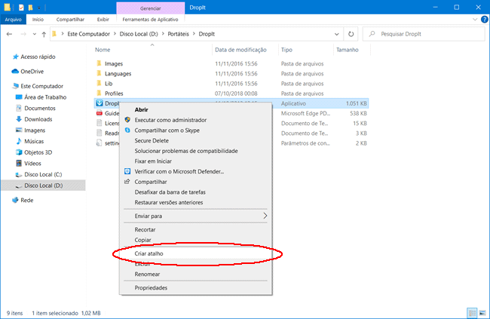Open the Arquivo file menu tab
Viewport: 490px width, 319px height.
click(x=14, y=19)
